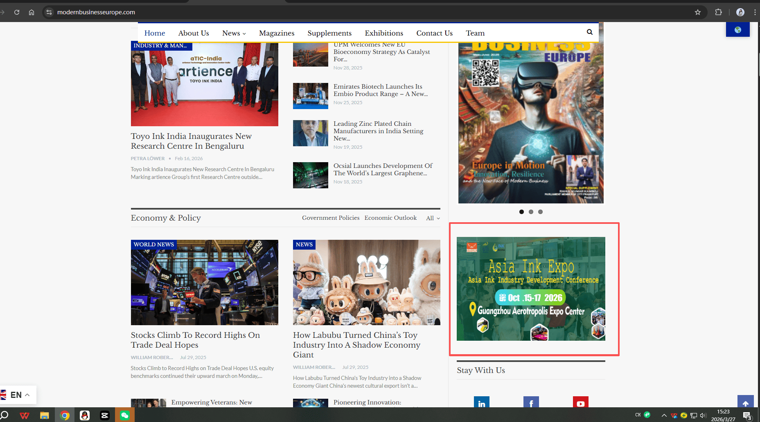
Task: Open the YouTube social icon
Action: (x=580, y=403)
